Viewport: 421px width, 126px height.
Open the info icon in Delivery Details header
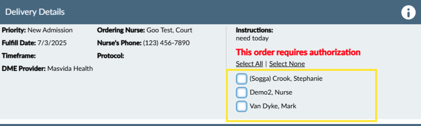tap(408, 12)
